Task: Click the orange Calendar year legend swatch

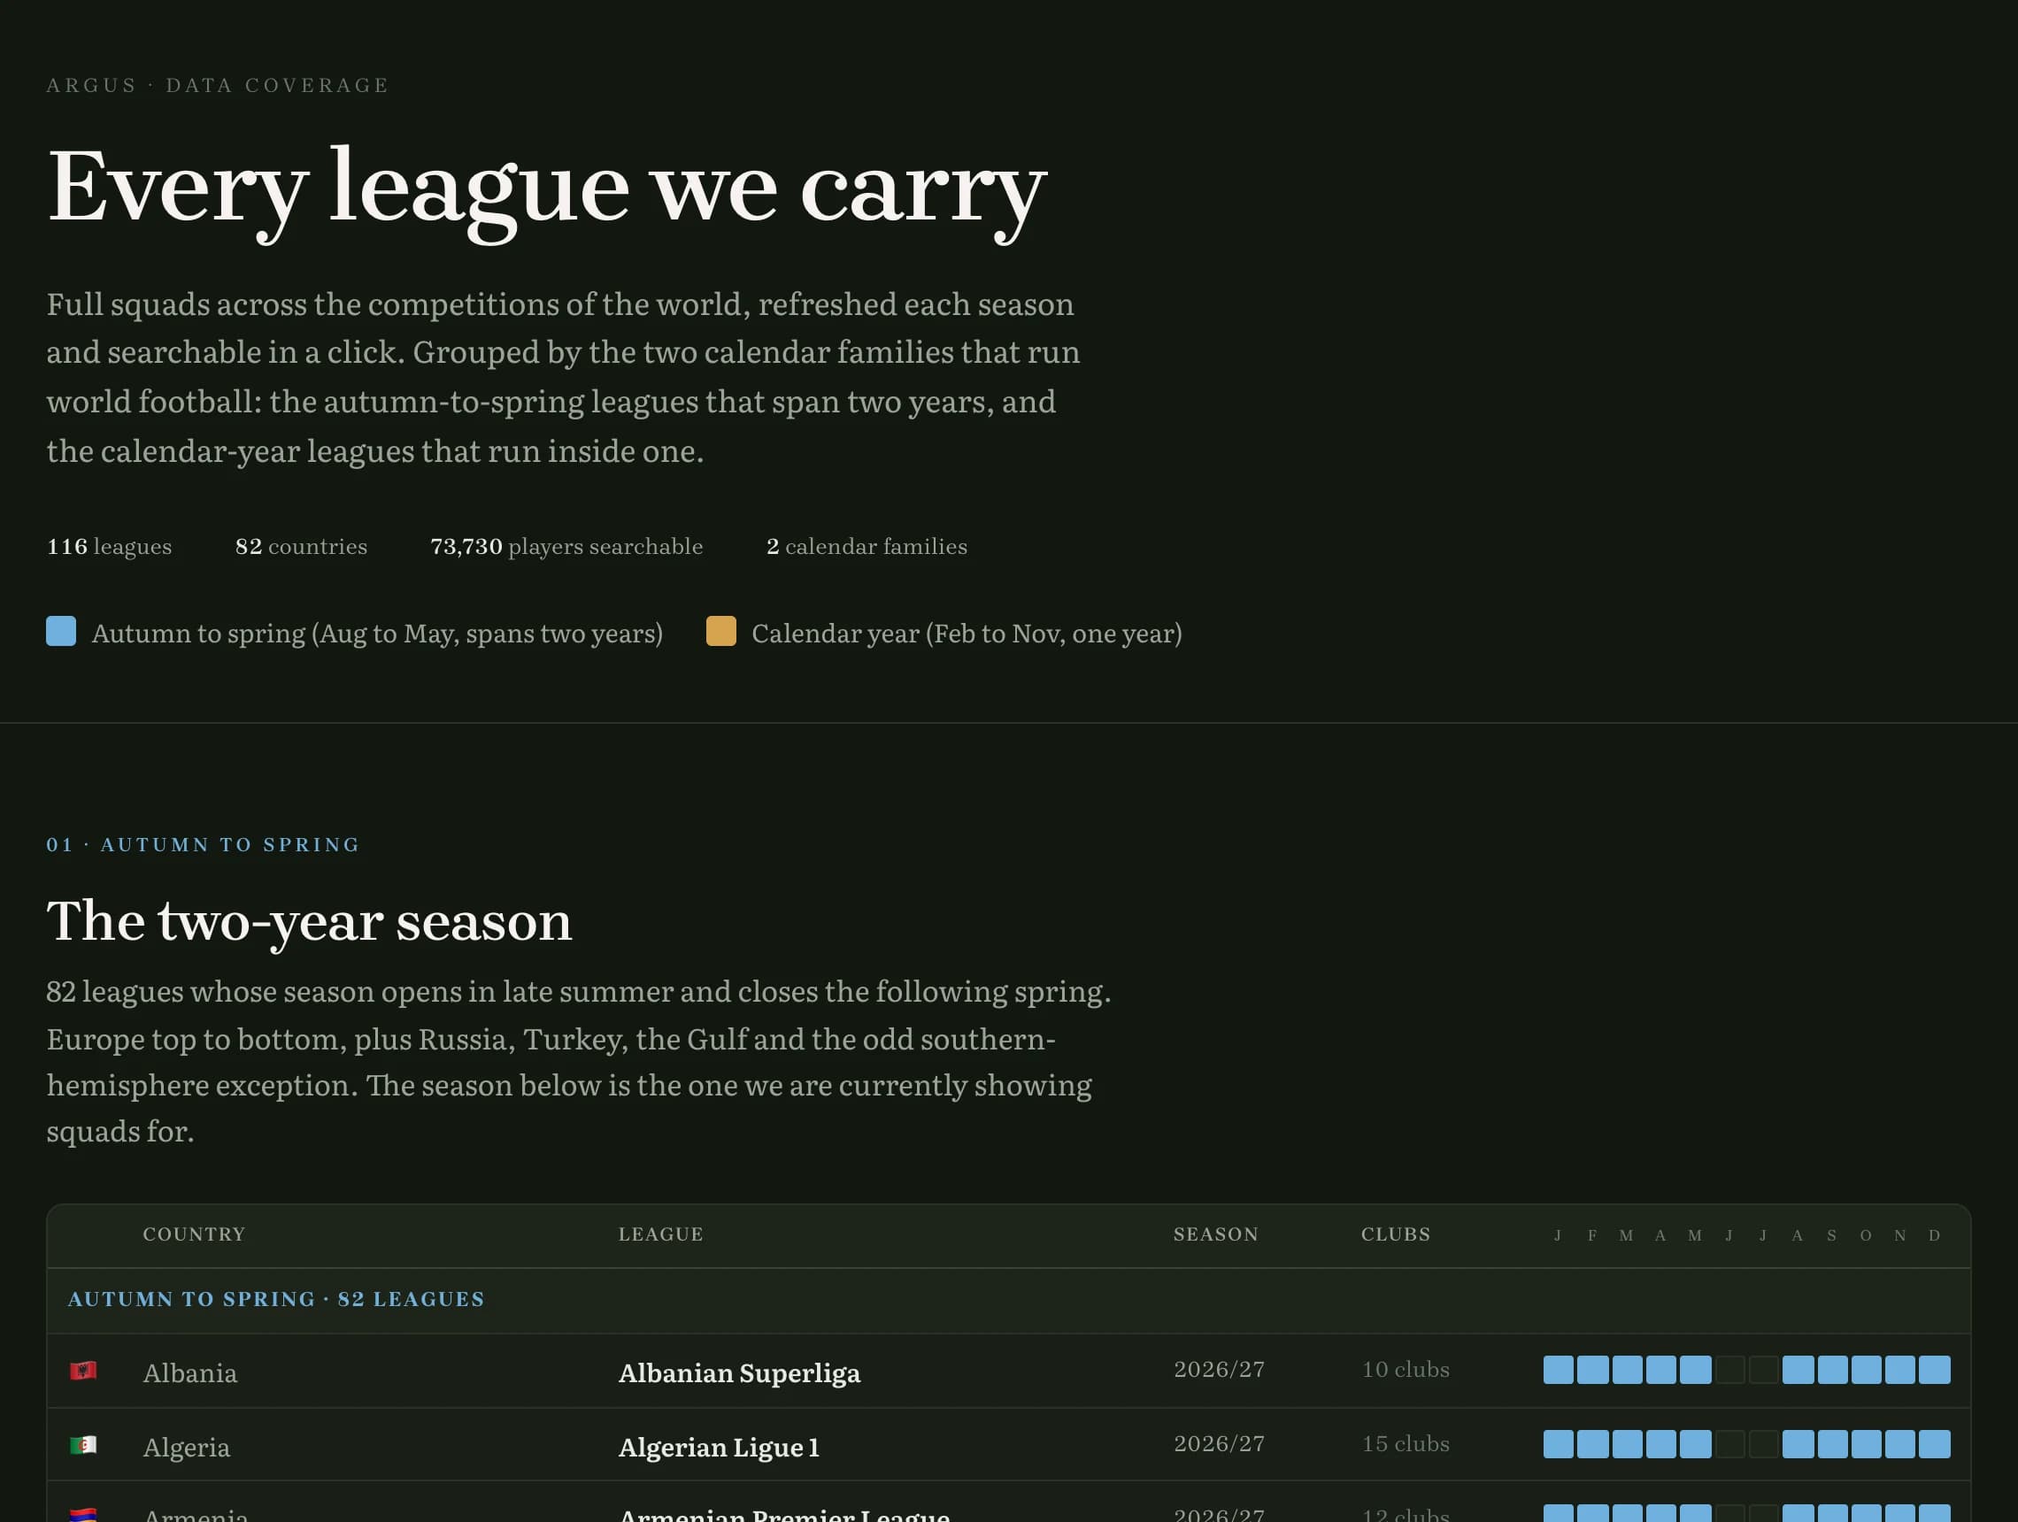Action: coord(720,631)
